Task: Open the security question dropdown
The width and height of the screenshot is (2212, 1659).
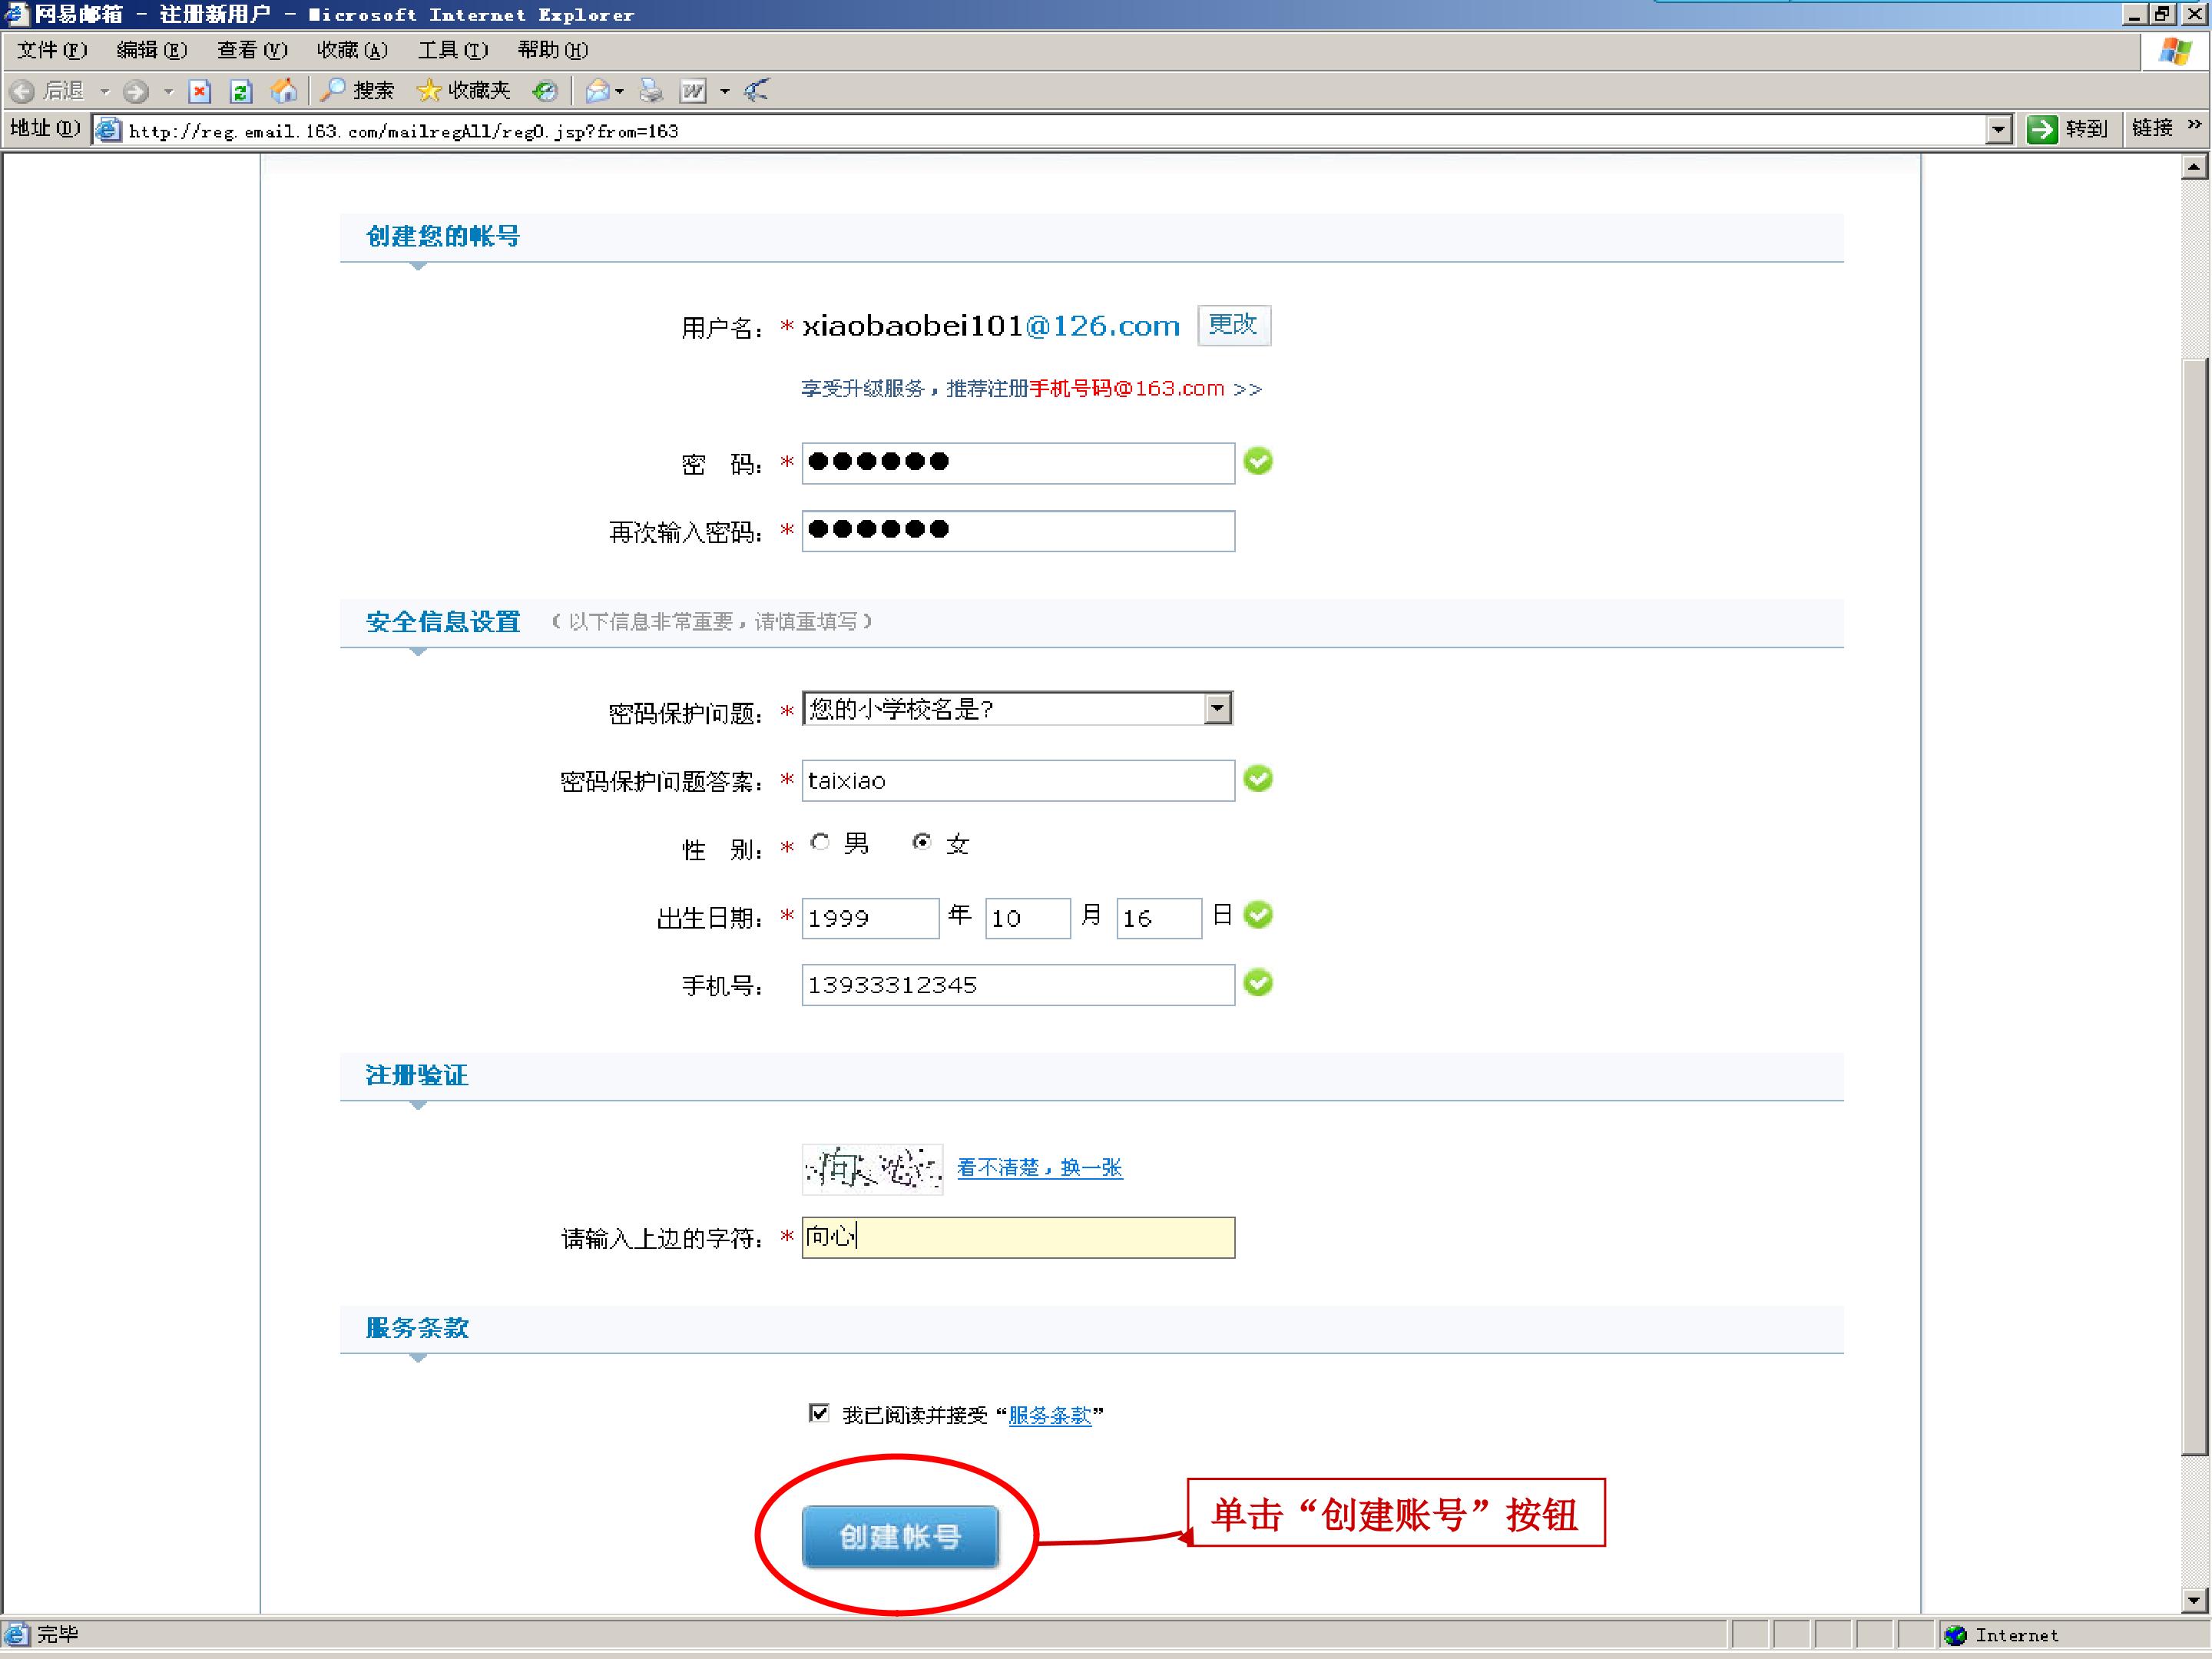Action: pos(1217,708)
